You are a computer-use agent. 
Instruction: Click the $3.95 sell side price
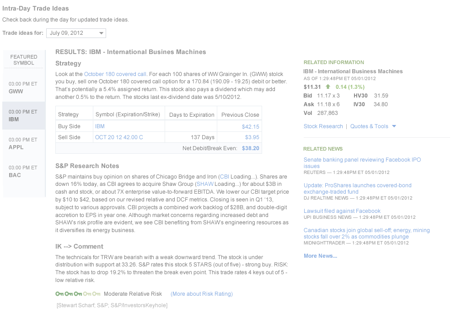click(x=252, y=137)
